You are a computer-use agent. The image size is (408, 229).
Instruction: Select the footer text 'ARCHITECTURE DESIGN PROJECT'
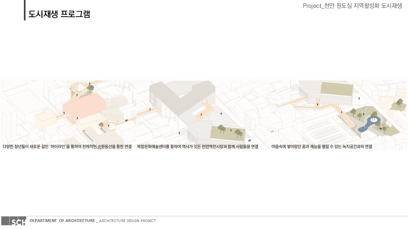pos(127,221)
